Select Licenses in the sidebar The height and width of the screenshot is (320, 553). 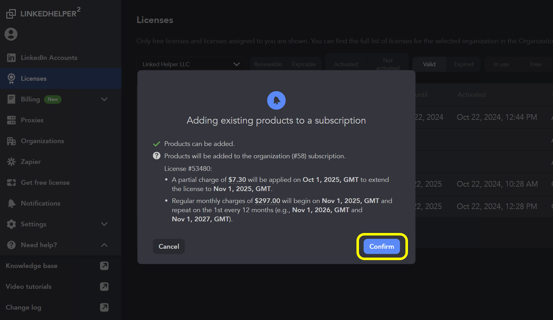(x=33, y=79)
